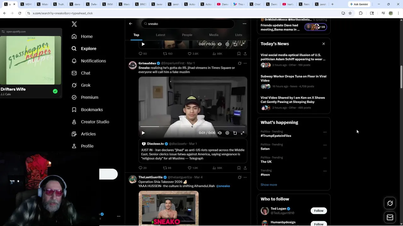Image resolution: width=403 pixels, height=226 pixels.
Task: Follow Ted Logan
Action: click(319, 211)
